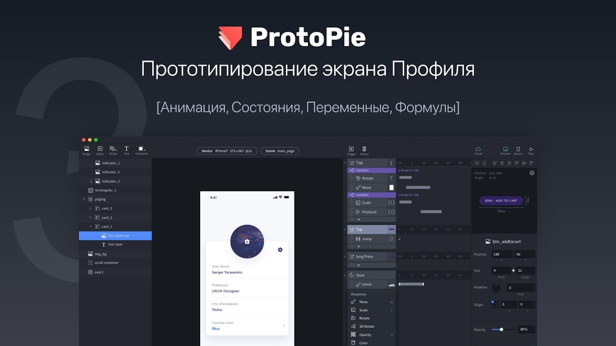The height and width of the screenshot is (346, 616).
Task: Select the img_bg layer
Action: click(x=115, y=254)
